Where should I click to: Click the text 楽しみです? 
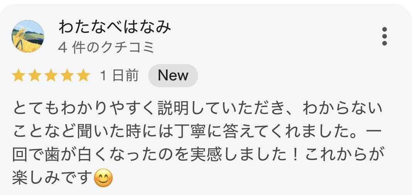tap(53, 178)
